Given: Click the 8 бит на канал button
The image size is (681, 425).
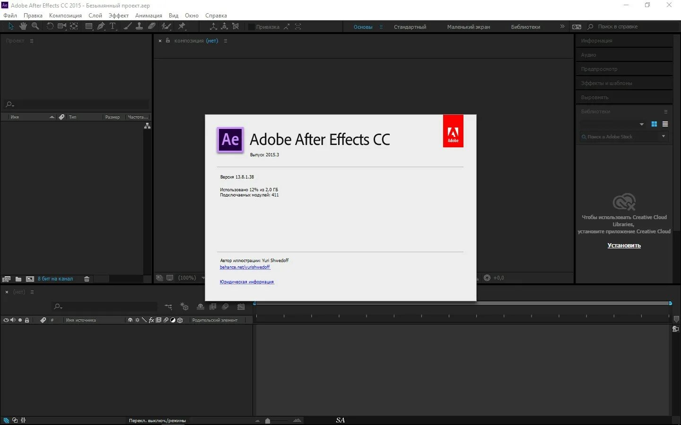Looking at the screenshot, I should coord(55,279).
